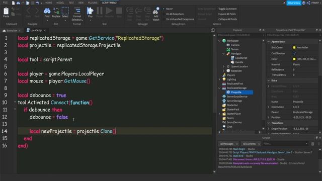The image size is (322, 181).
Task: Switch to the MODEL ribbon tab
Action: coord(60,3)
